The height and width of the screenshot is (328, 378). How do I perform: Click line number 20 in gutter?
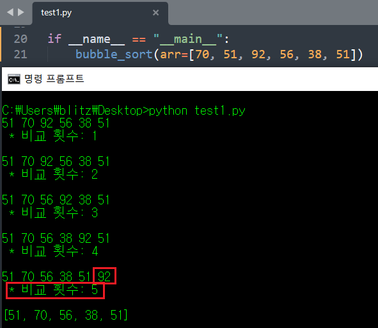pyautogui.click(x=20, y=39)
